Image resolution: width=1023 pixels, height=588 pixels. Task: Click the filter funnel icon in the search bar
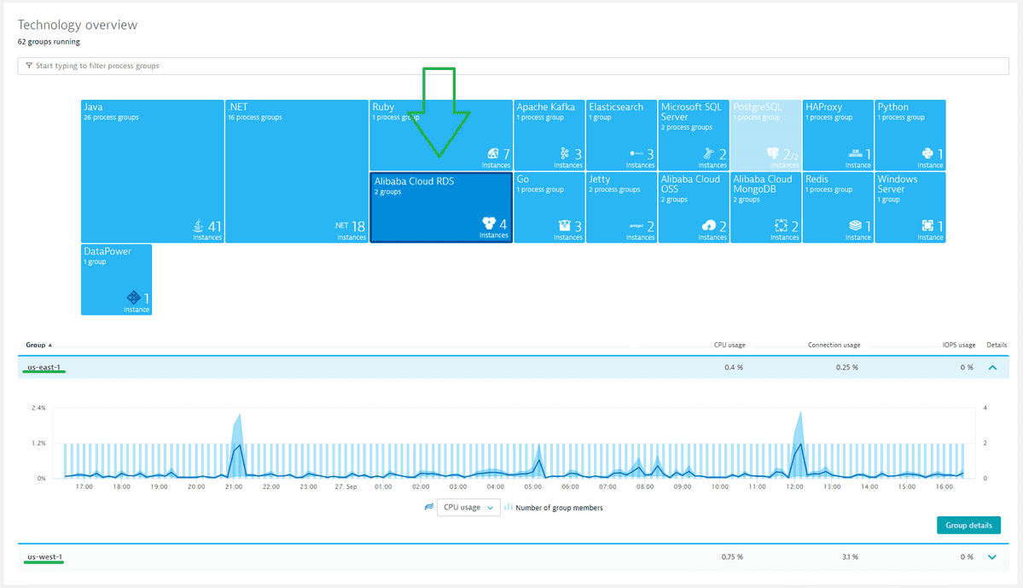pos(27,66)
